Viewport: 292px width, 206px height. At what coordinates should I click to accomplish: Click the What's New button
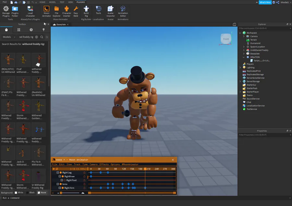point(265,2)
